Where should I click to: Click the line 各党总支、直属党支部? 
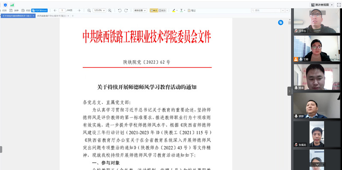pyautogui.click(x=107, y=102)
